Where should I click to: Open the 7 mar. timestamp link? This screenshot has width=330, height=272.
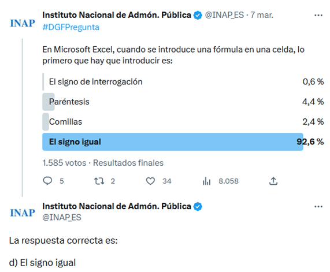coord(262,15)
